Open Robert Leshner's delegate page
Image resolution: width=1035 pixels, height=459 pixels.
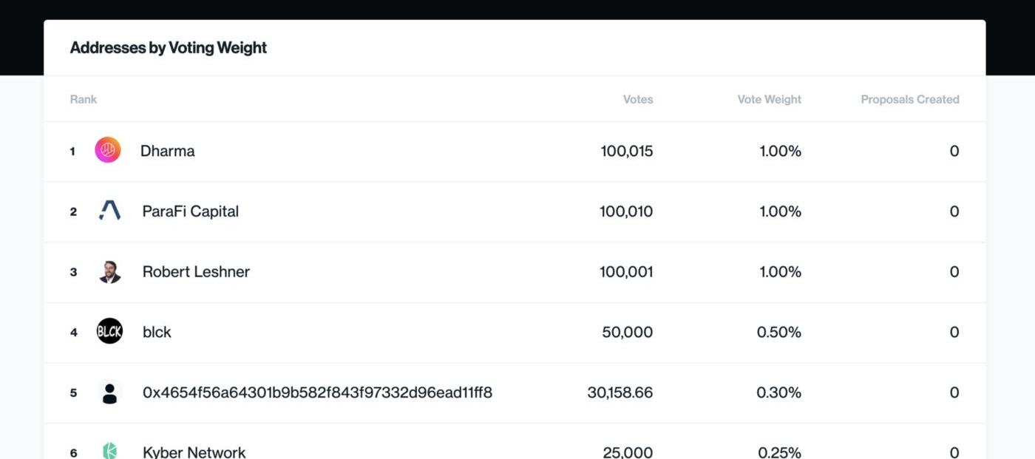196,272
